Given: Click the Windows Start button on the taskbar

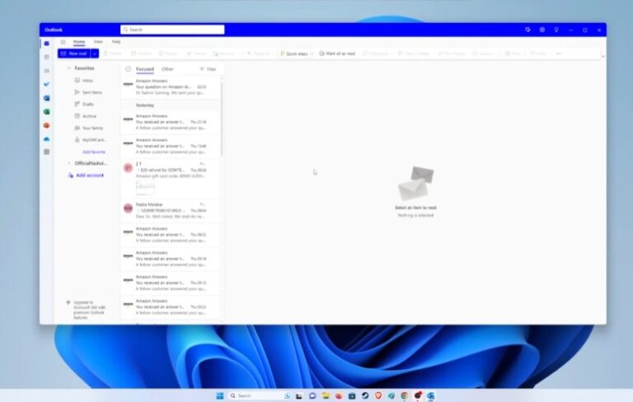Looking at the screenshot, I should point(220,395).
